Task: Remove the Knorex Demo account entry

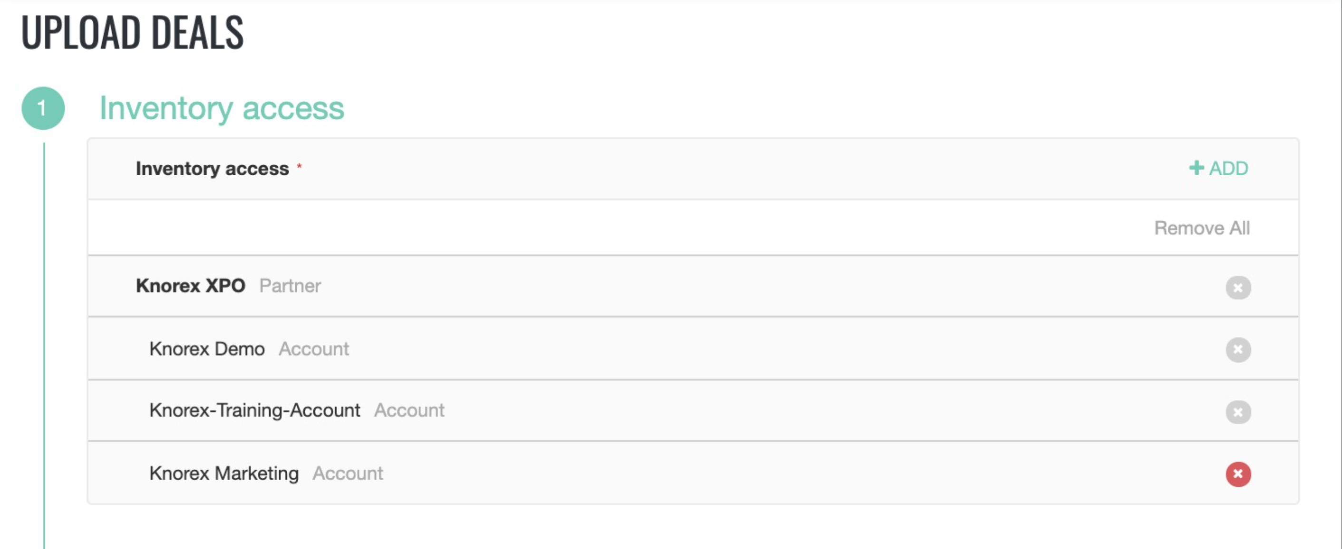Action: click(1238, 349)
